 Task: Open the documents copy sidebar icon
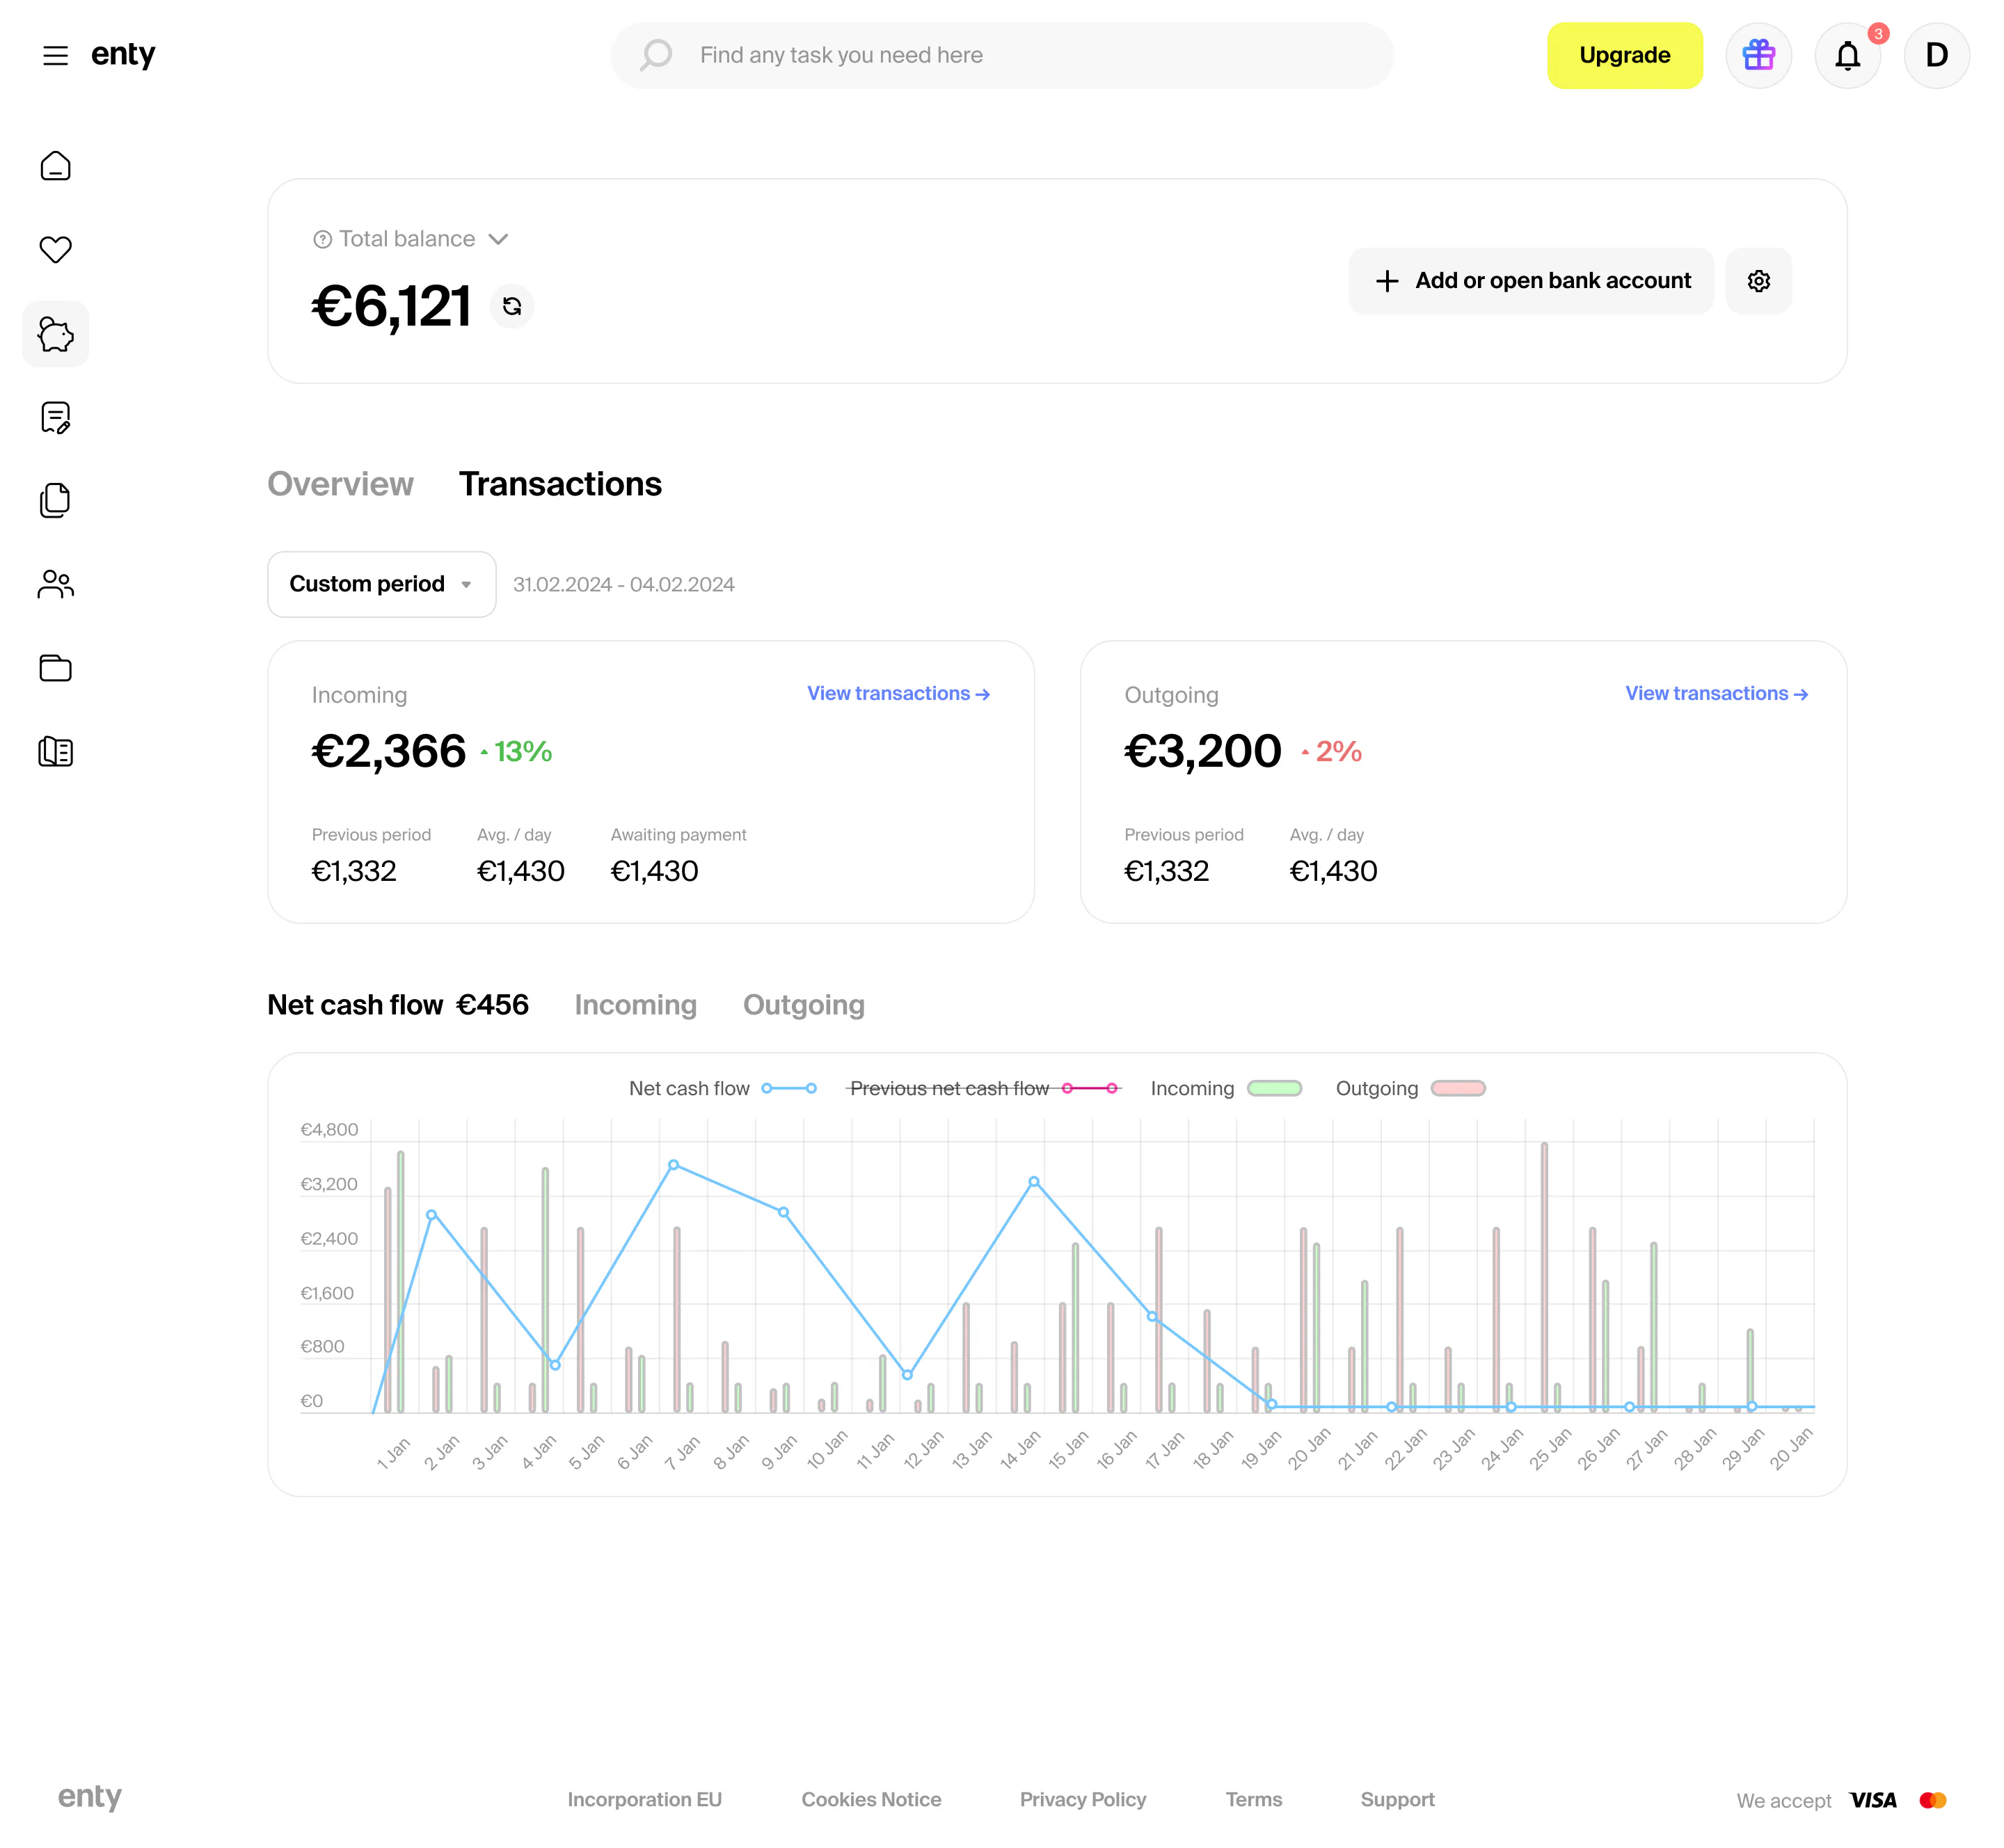click(x=56, y=500)
